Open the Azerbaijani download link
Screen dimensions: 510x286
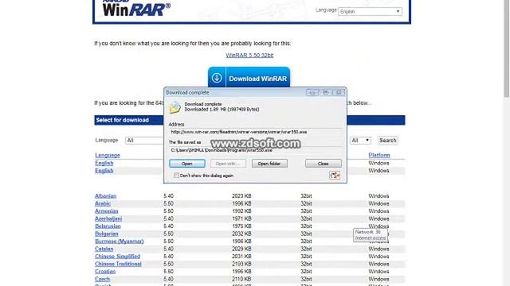coord(108,218)
